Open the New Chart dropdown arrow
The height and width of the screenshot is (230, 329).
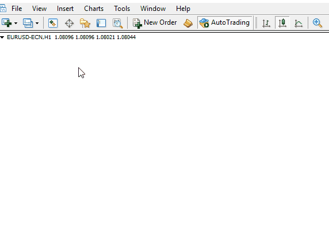coord(16,23)
